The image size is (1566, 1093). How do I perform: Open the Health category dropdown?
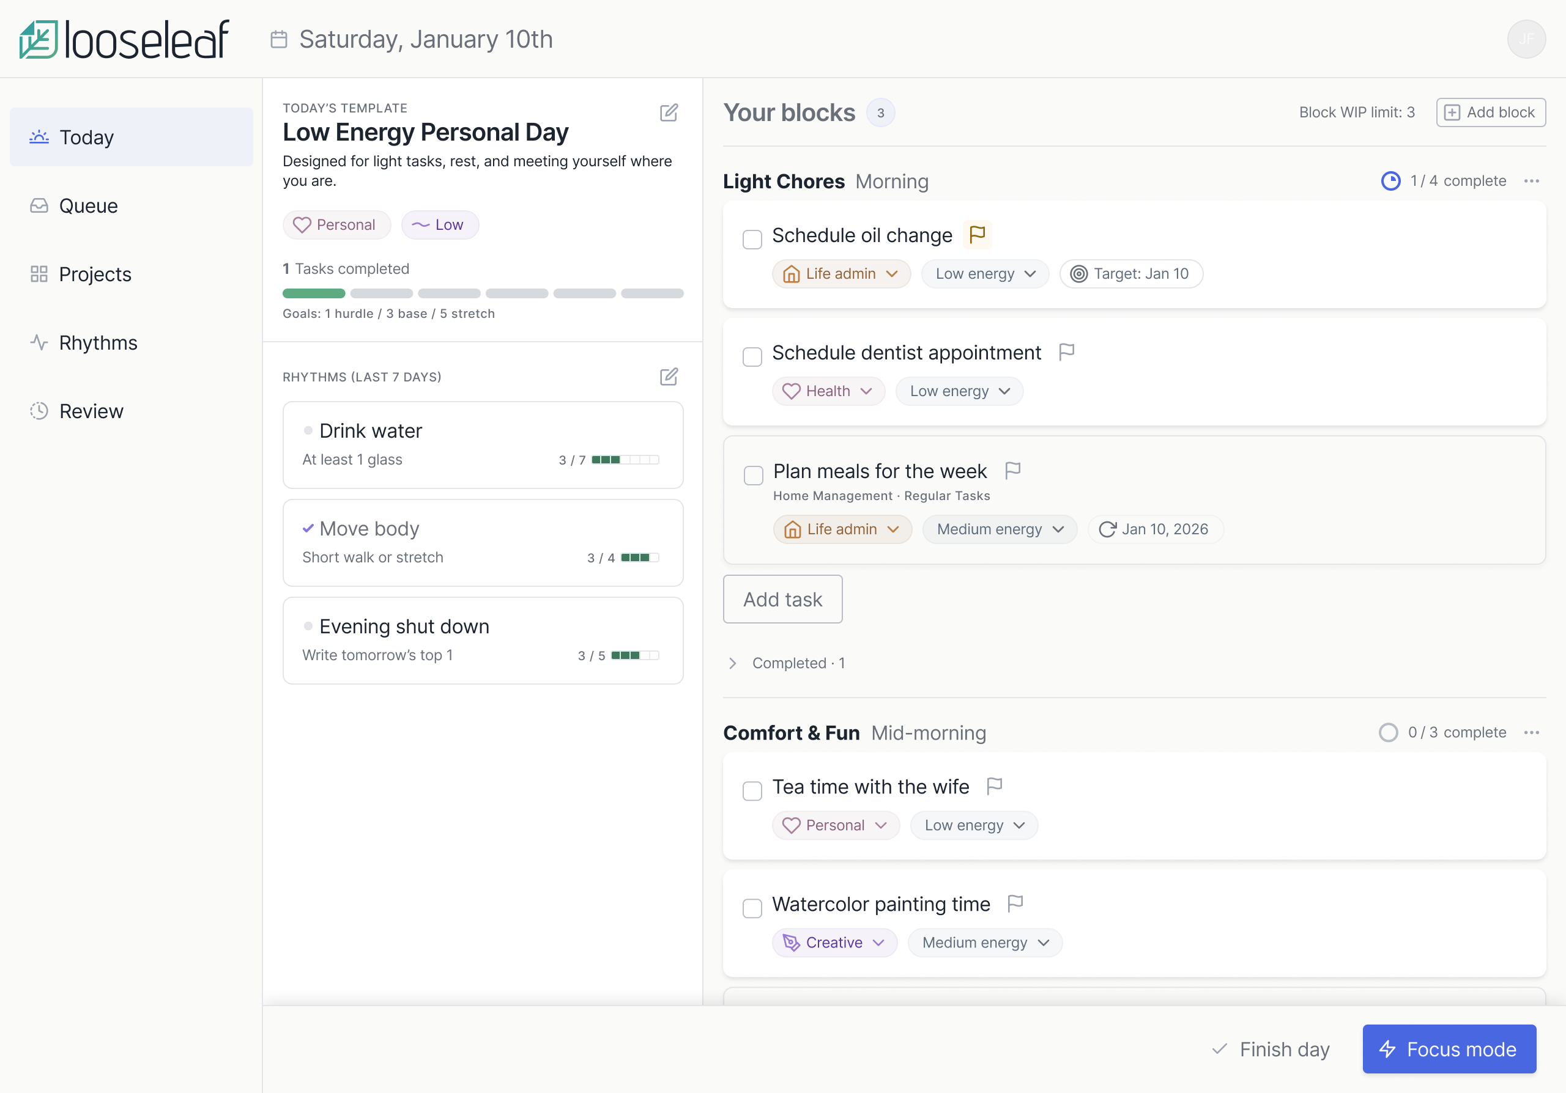tap(827, 391)
